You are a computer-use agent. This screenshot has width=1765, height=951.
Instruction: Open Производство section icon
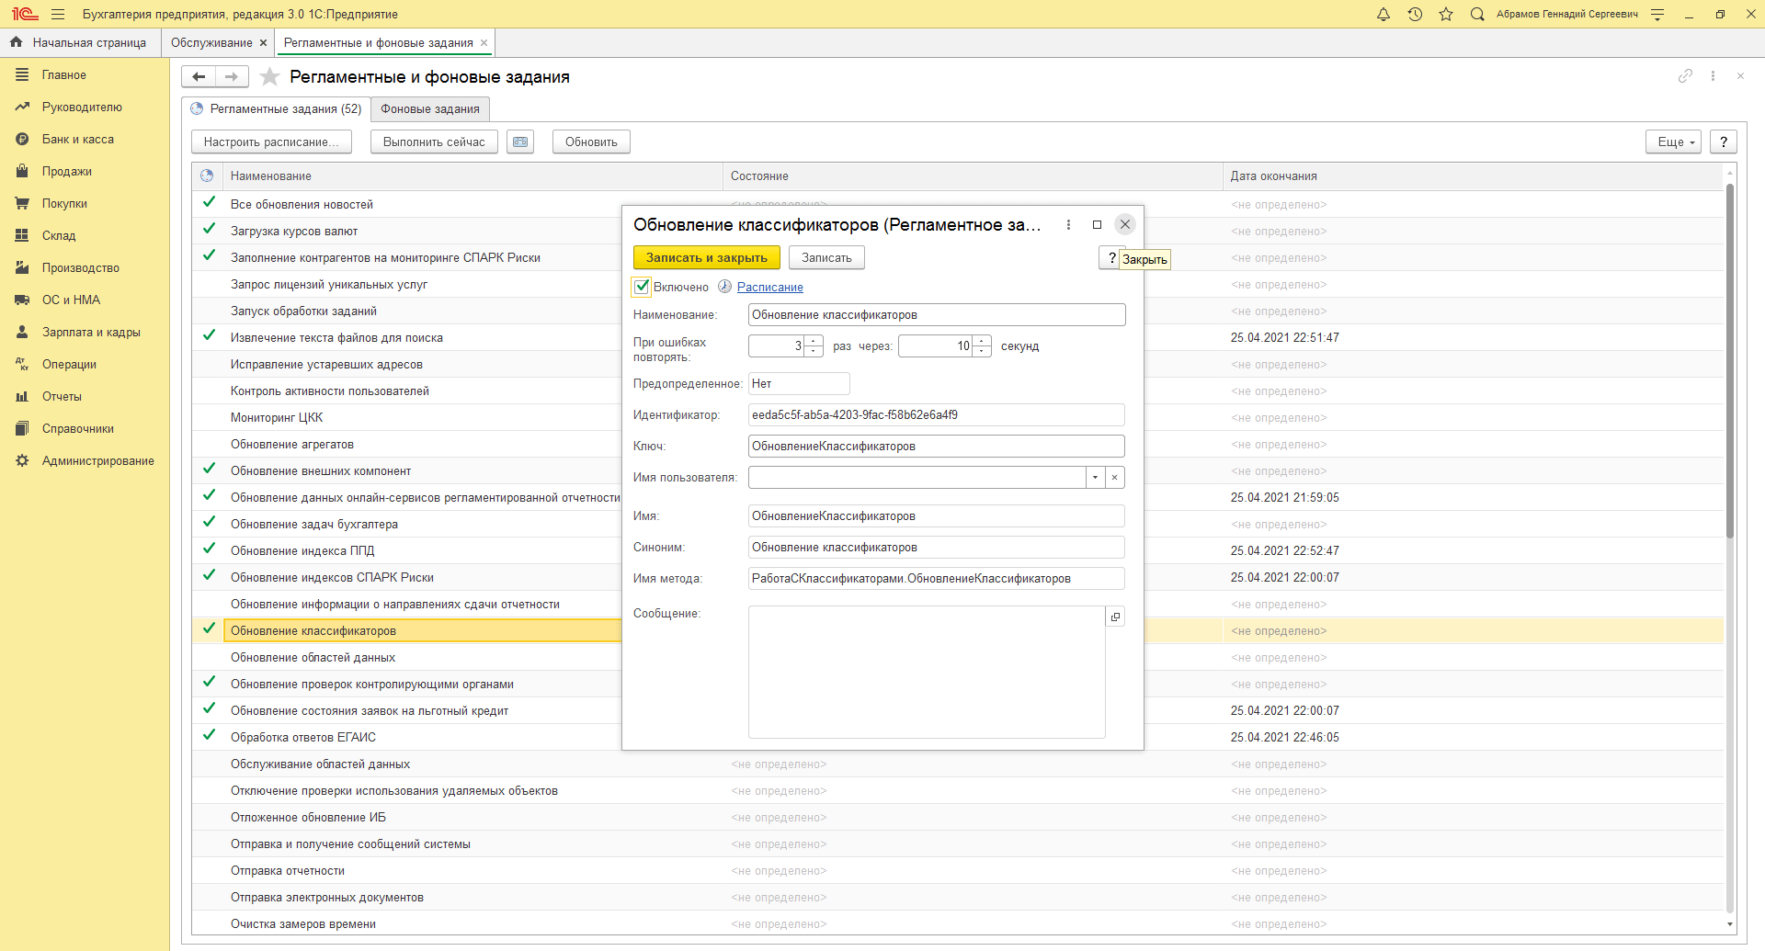point(22,268)
